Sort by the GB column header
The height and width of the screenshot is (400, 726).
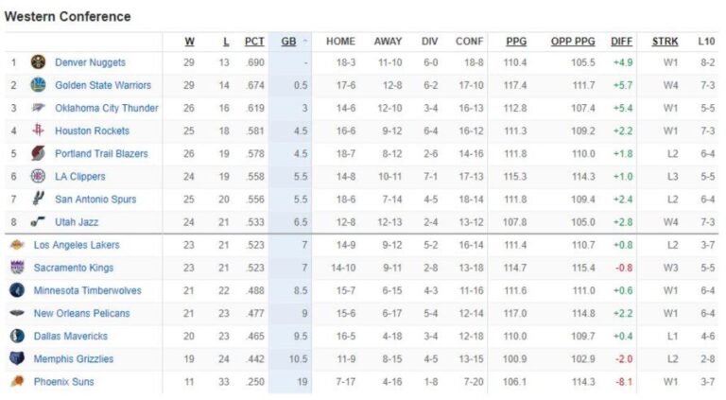[288, 42]
